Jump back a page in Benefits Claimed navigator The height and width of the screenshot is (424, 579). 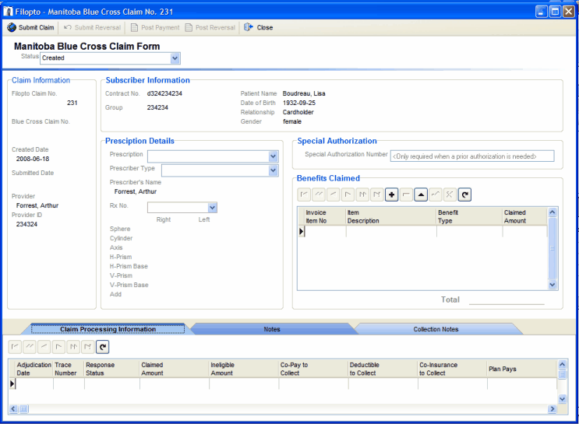[319, 194]
